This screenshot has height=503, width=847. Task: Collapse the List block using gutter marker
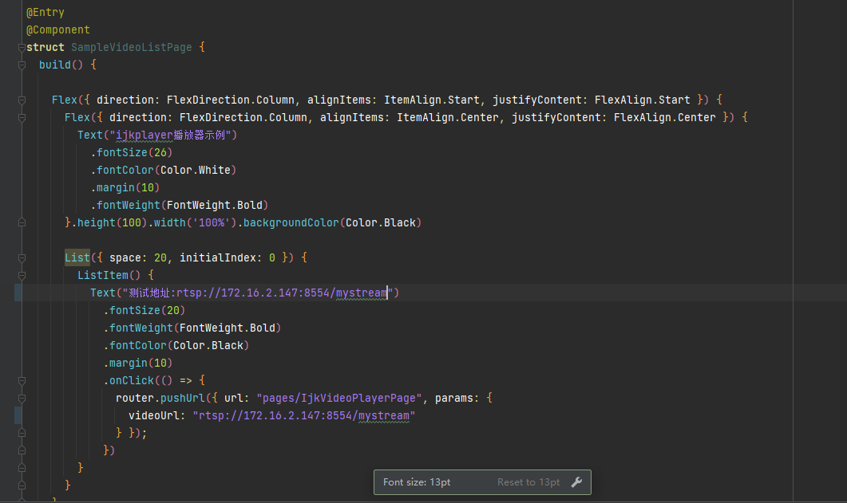point(20,258)
